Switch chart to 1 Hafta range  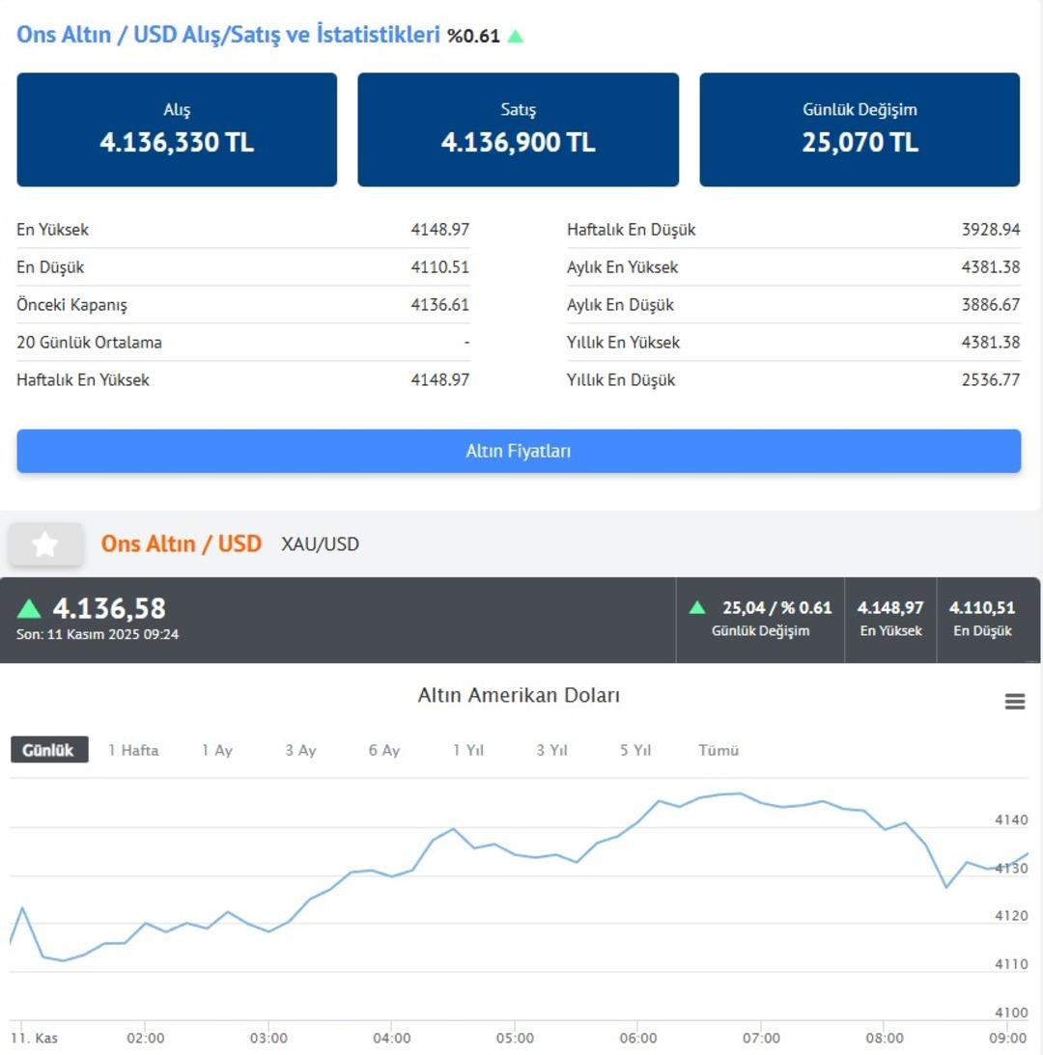tap(133, 750)
